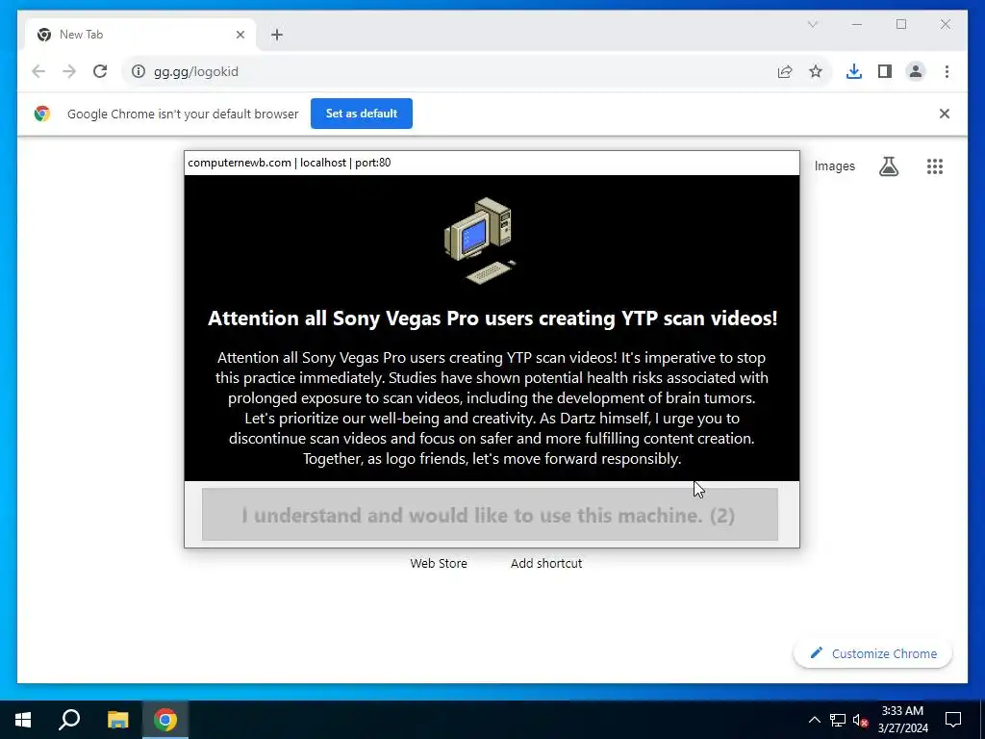This screenshot has width=985, height=739.
Task: Open the Images link
Action: coord(834,166)
